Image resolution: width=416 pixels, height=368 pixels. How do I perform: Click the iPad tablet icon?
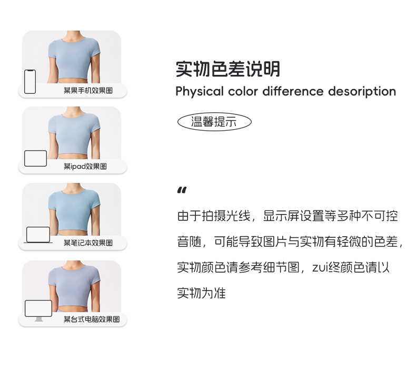click(36, 158)
